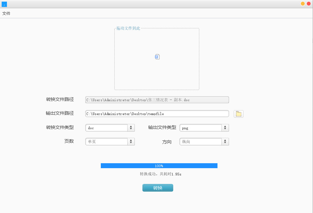Image resolution: width=313 pixels, height=213 pixels.
Task: Click the 转换文件路径 input field
Action: tap(157, 100)
